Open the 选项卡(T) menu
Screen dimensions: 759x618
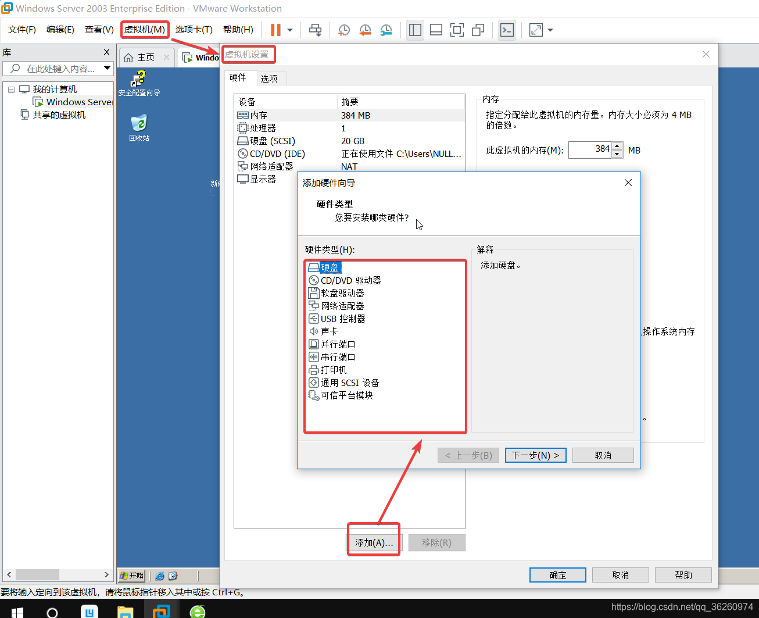pos(194,30)
